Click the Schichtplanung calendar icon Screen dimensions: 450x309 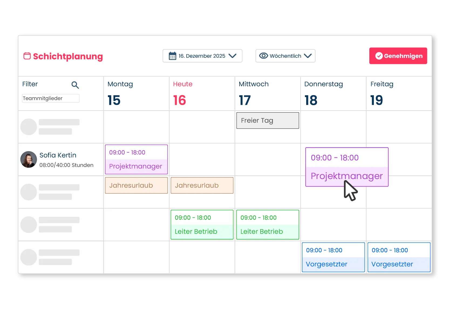point(27,56)
